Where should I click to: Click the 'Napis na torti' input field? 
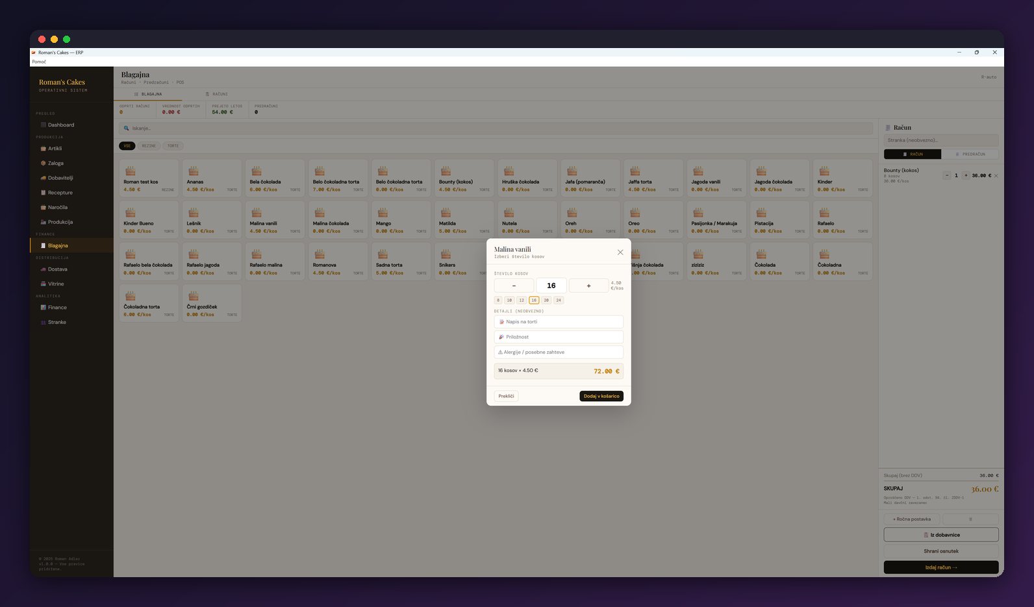[x=559, y=322]
